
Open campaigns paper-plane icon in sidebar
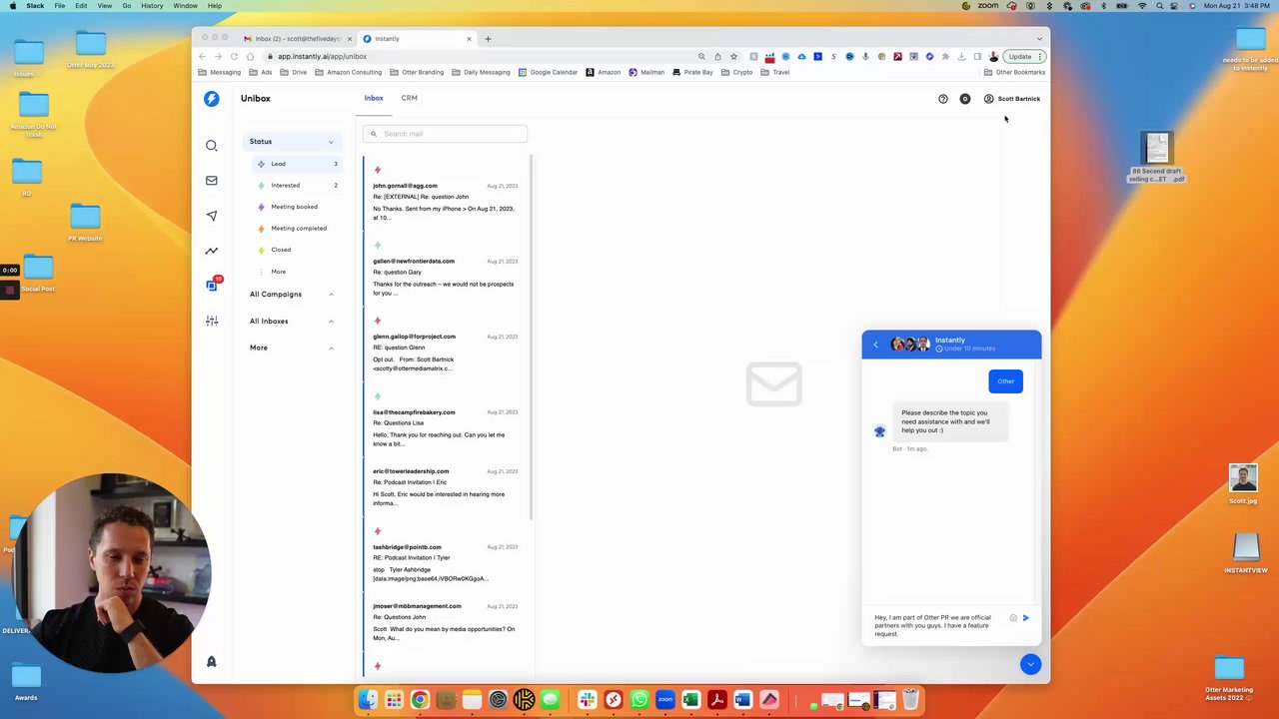pyautogui.click(x=211, y=216)
